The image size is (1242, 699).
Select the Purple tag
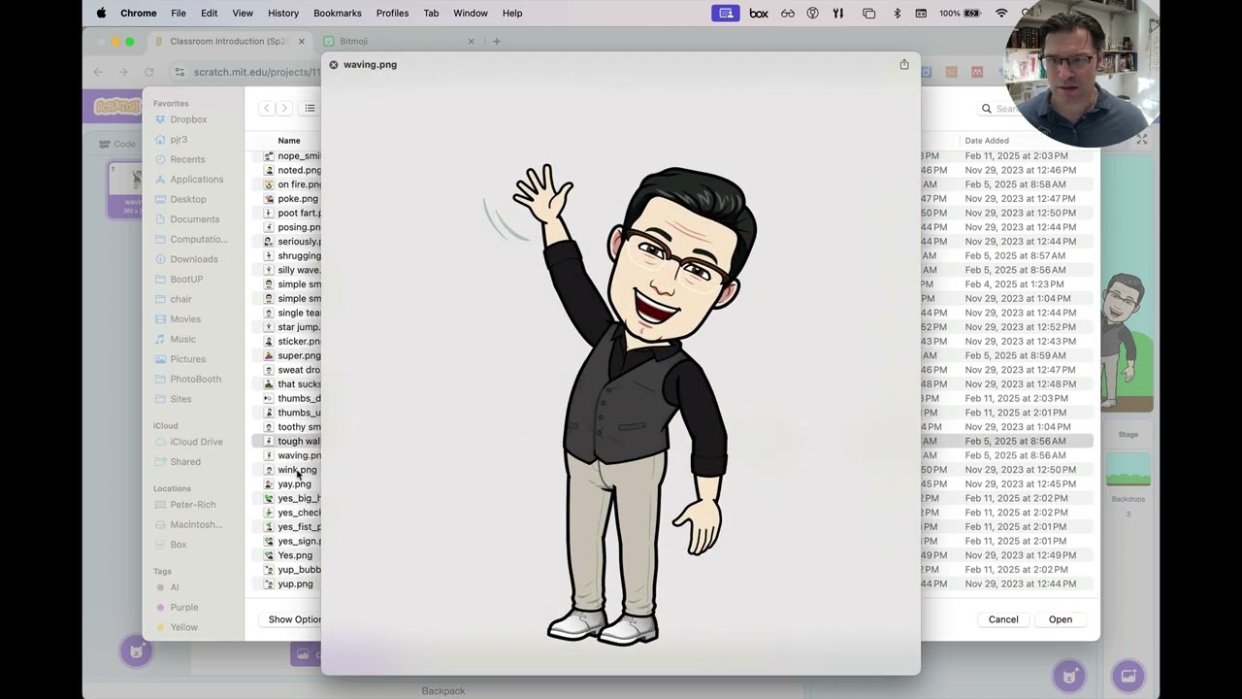(x=183, y=608)
